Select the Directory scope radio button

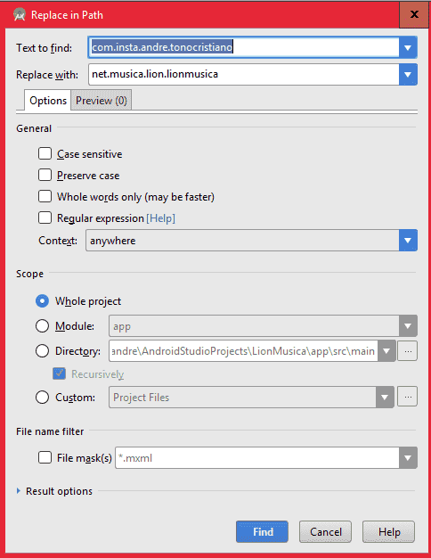click(42, 351)
